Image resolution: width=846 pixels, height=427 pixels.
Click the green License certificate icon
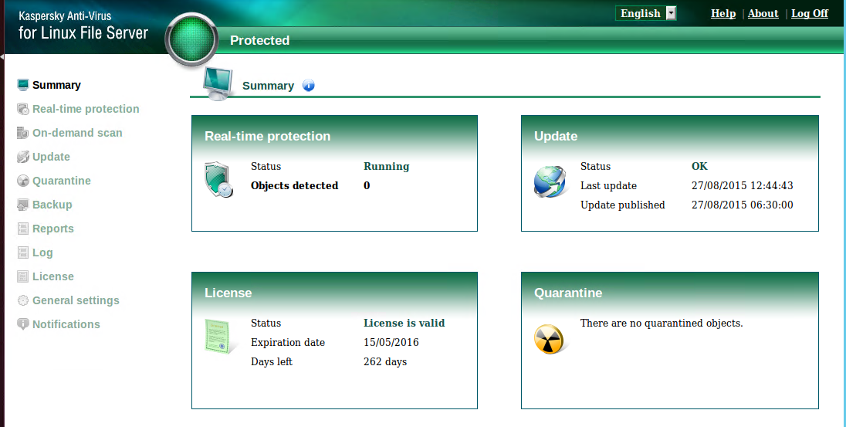(x=218, y=337)
